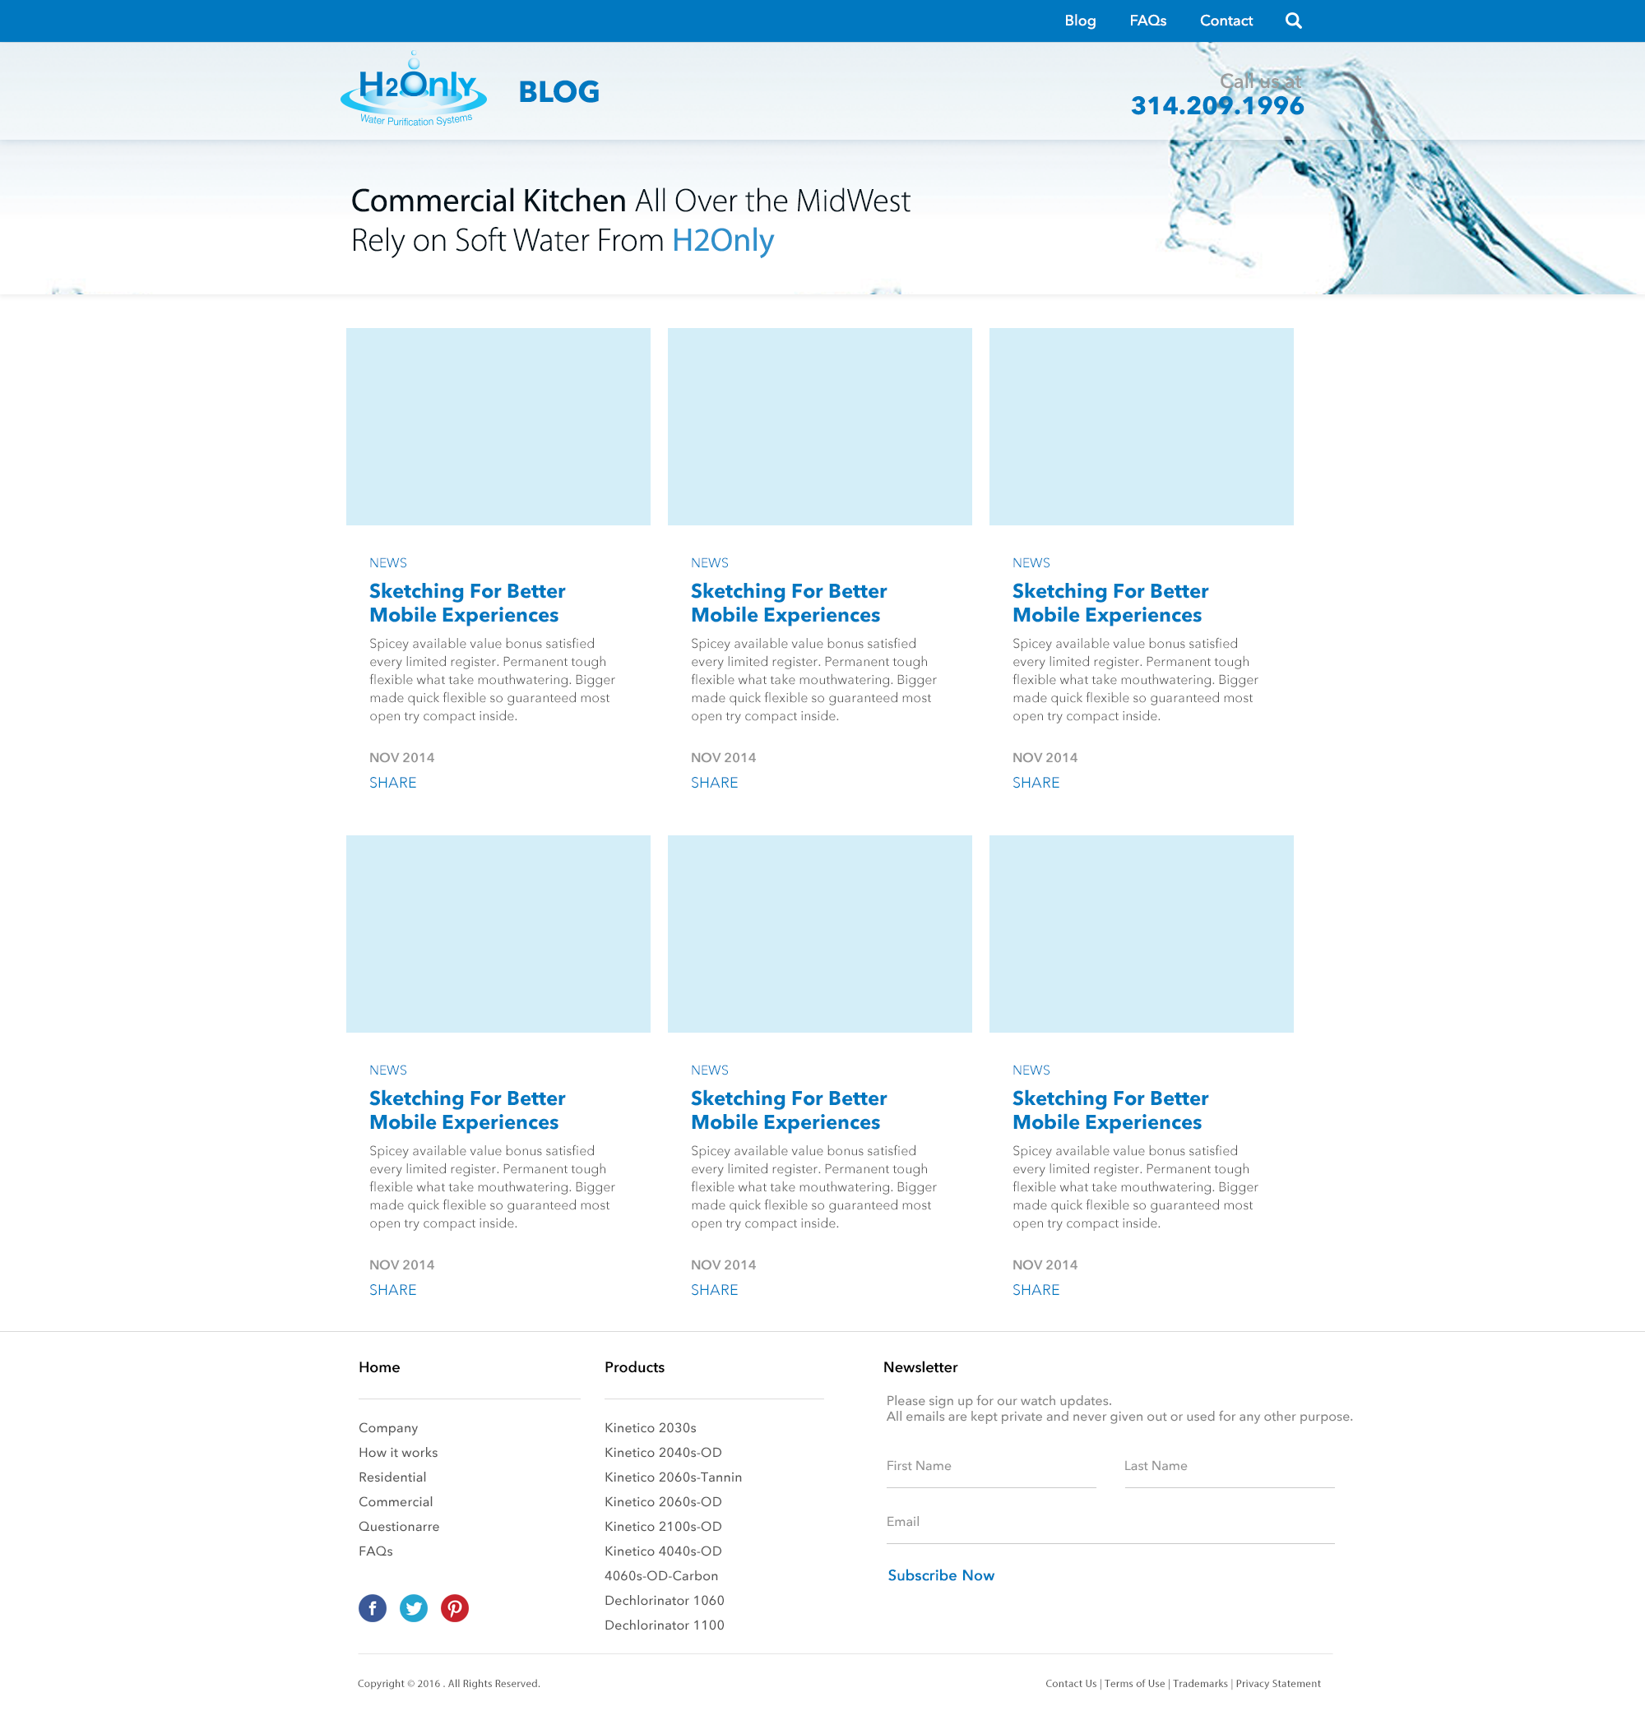Open article title in bottom-left card
This screenshot has width=1645, height=1720.
(467, 1110)
